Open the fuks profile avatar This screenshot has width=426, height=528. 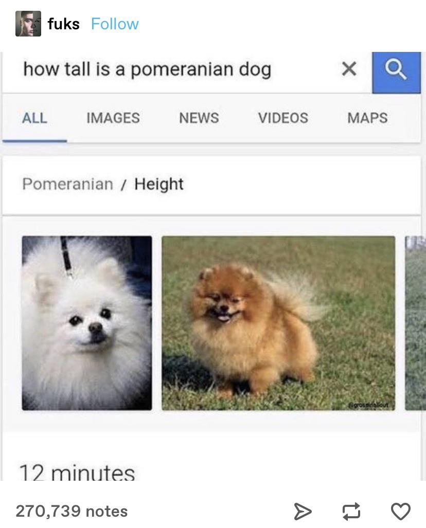pos(28,24)
